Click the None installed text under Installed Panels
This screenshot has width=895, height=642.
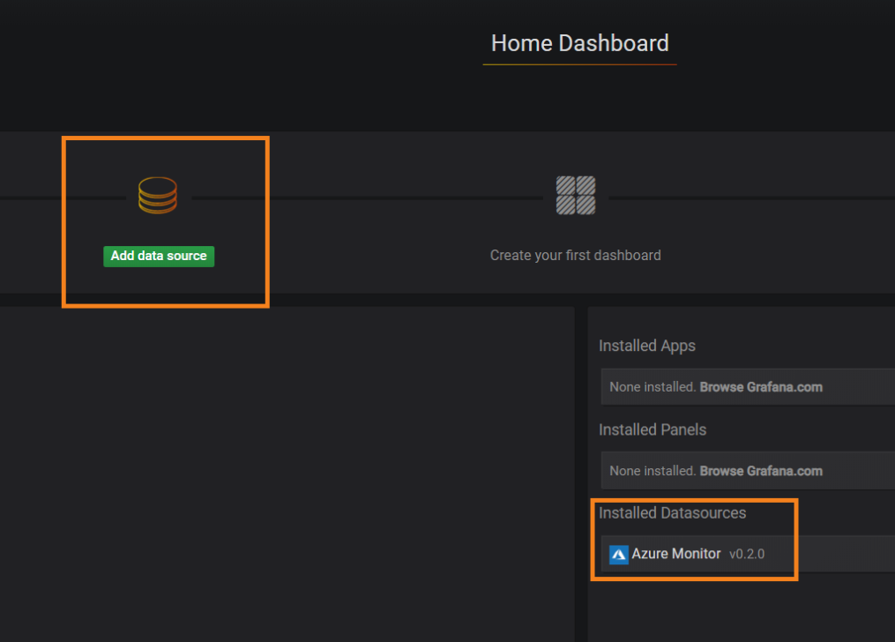tap(653, 471)
